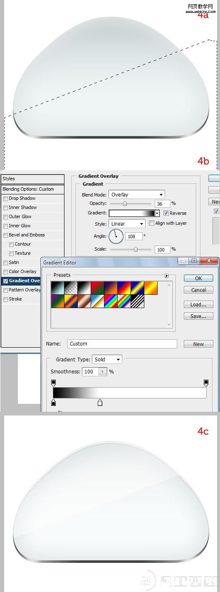Enable Align with Layer checkbox
Screen dimensions: 220x592
[x=151, y=223]
